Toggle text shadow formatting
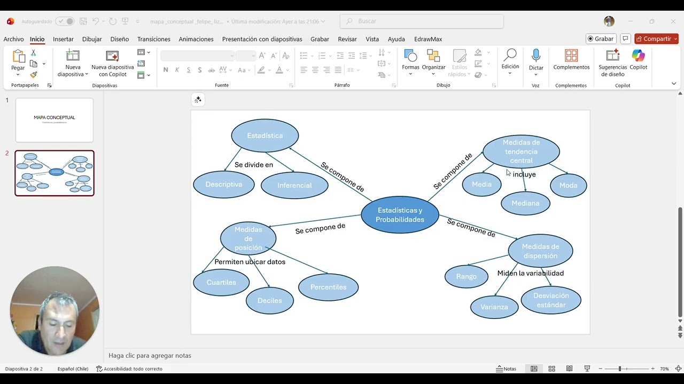The height and width of the screenshot is (384, 684). click(200, 70)
